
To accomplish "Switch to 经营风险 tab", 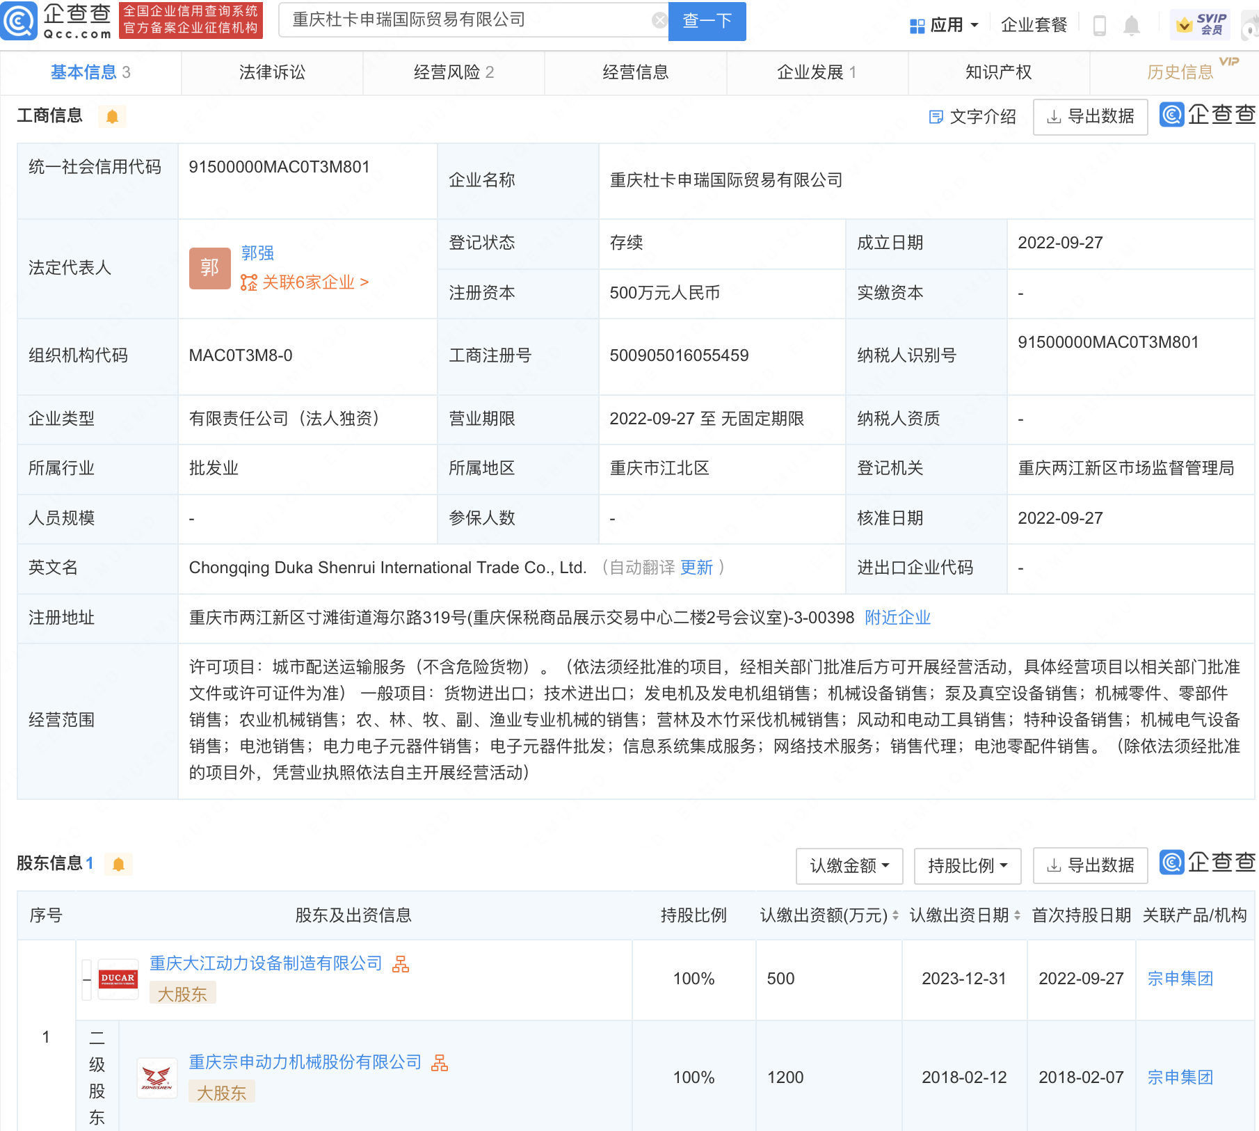I will (454, 72).
